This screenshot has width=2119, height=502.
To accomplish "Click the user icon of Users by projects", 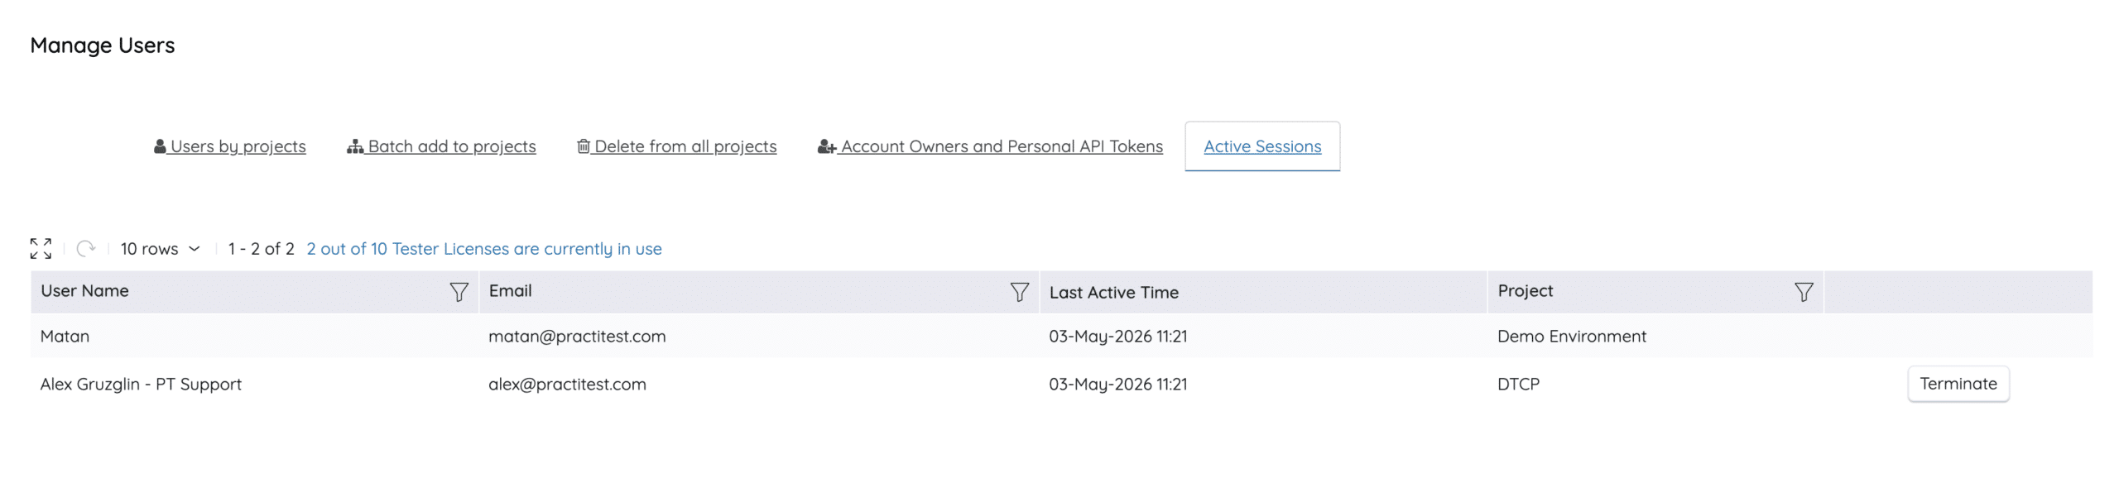I will [x=160, y=146].
